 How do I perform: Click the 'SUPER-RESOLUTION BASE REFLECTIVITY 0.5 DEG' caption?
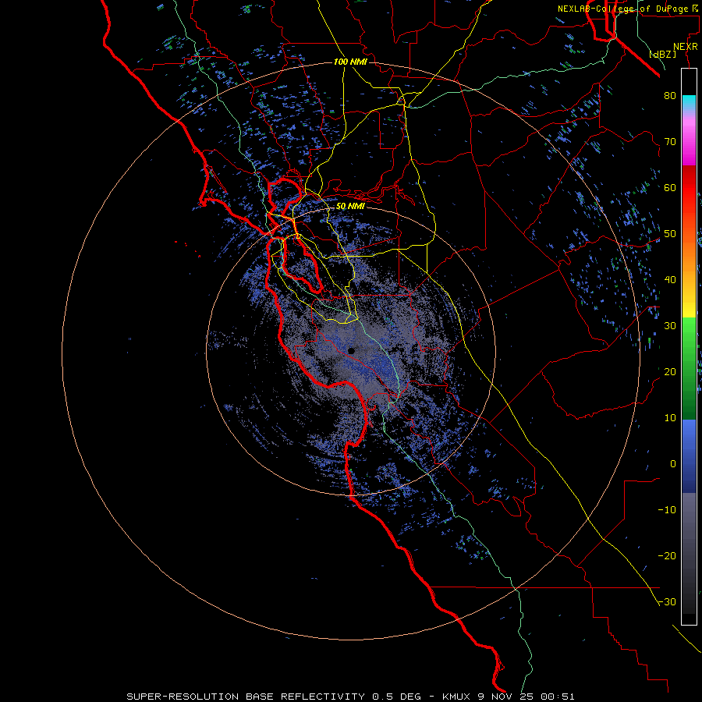click(274, 697)
